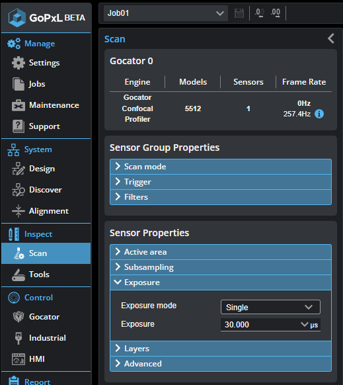
Task: Open the Exposure mode Single dropdown
Action: pyautogui.click(x=270, y=307)
